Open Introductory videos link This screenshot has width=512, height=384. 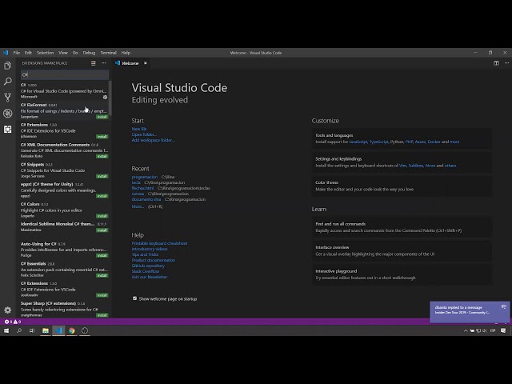150,249
